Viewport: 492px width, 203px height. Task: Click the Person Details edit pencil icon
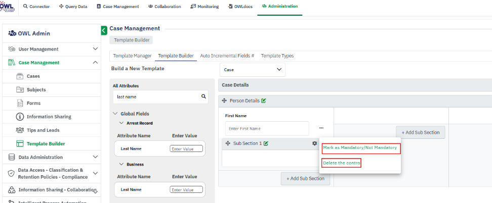tap(264, 100)
